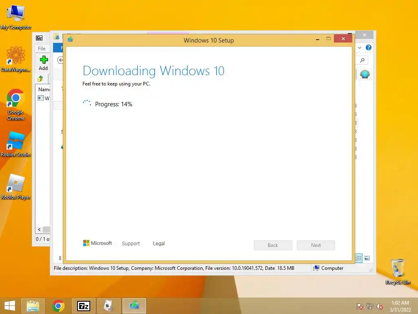The image size is (418, 314).
Task: Click the Progress: 14% text
Action: tap(113, 104)
